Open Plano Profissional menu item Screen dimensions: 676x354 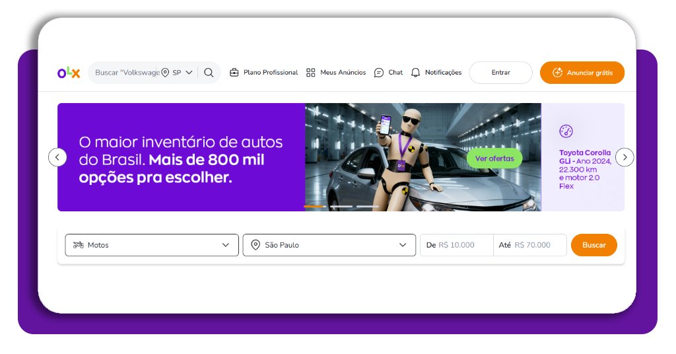coord(264,73)
